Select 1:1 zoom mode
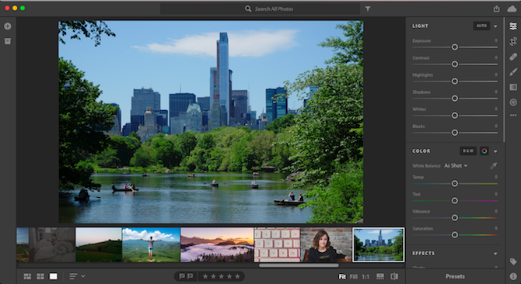 365,276
